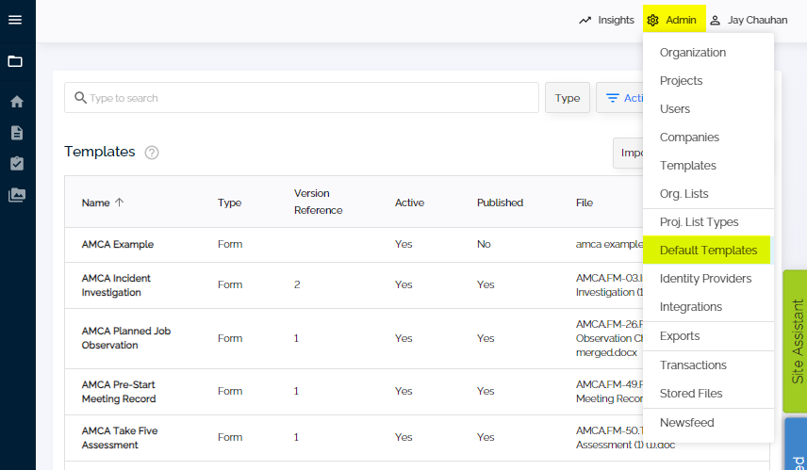
Task: Sort by Active column header
Action: click(x=410, y=203)
